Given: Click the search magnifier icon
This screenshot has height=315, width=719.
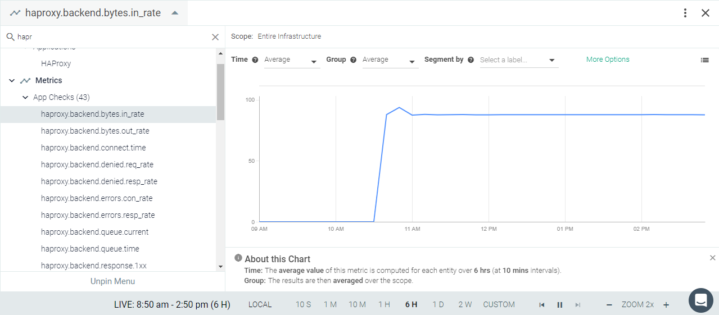Looking at the screenshot, I should [x=10, y=37].
